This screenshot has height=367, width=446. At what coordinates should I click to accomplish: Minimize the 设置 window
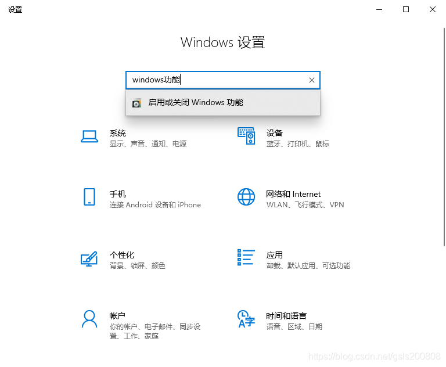379,9
